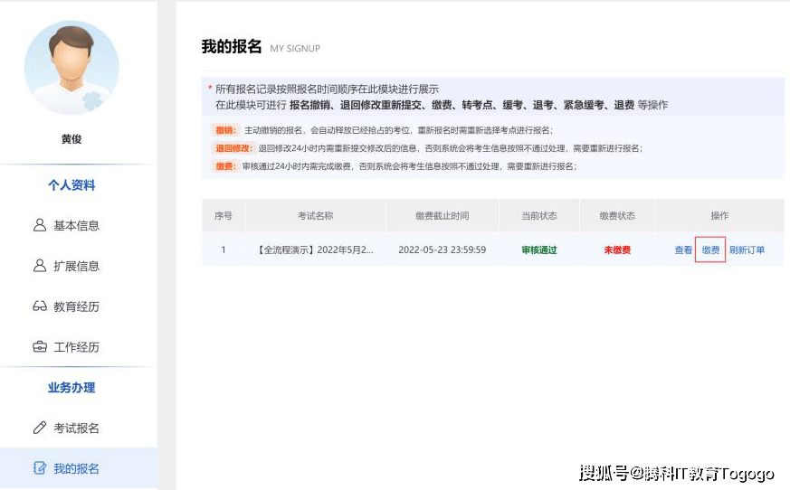Screen dimensions: 790x490
Task: Click the 业务办理 section heading
Action: 71,387
